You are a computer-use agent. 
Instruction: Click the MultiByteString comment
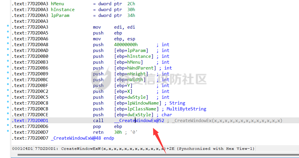point(186,109)
